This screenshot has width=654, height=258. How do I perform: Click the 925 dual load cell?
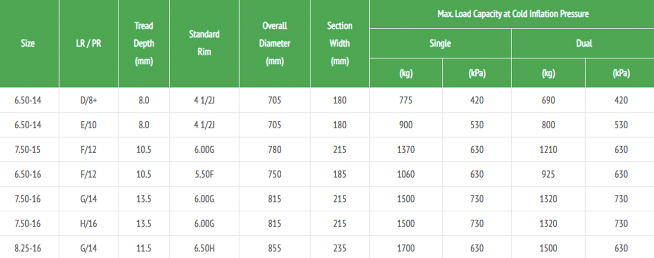click(548, 174)
